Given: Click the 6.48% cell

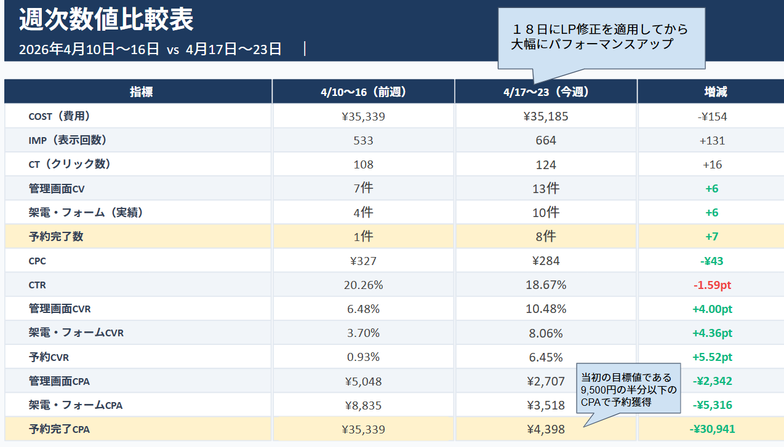Looking at the screenshot, I should pyautogui.click(x=363, y=309).
